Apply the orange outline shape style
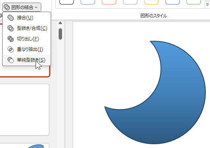The width and height of the screenshot is (210, 148). pyautogui.click(x=109, y=2)
